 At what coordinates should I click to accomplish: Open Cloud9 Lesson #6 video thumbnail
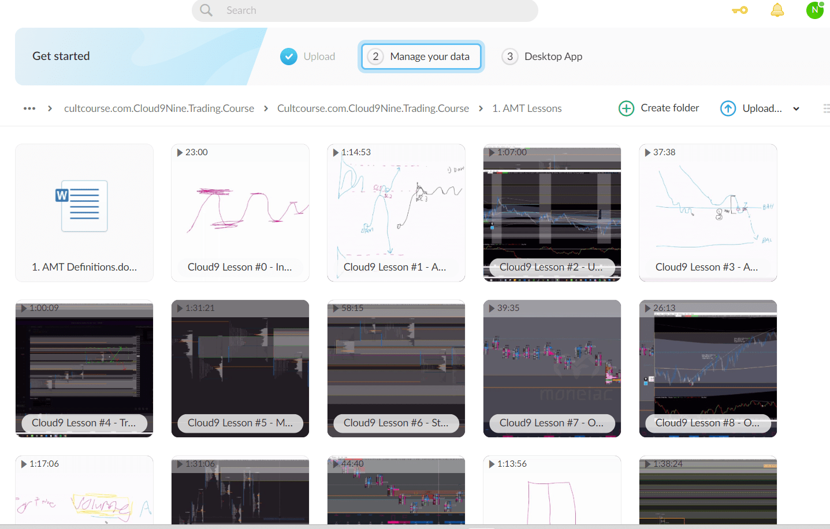396,369
